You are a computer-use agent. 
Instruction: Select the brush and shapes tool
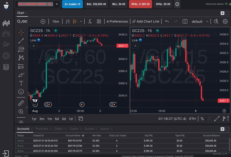[21, 75]
